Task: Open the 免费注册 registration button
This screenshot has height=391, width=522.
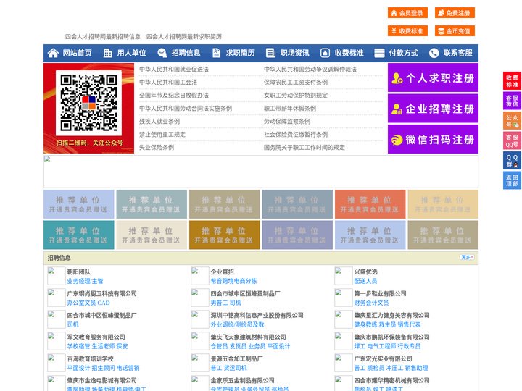Action: pyautogui.click(x=455, y=13)
